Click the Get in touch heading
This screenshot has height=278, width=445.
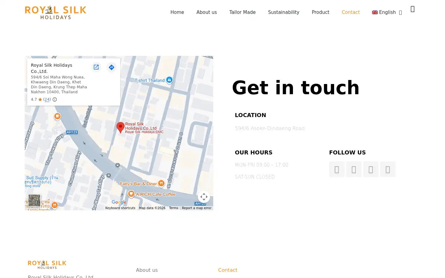tap(296, 88)
